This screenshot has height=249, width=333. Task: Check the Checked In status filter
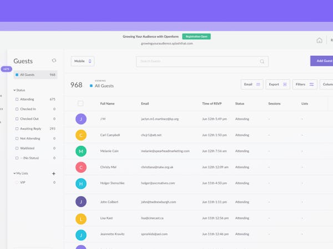17,109
